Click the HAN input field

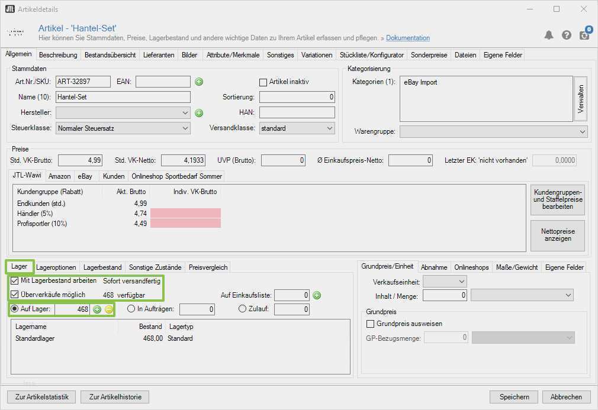pos(297,112)
